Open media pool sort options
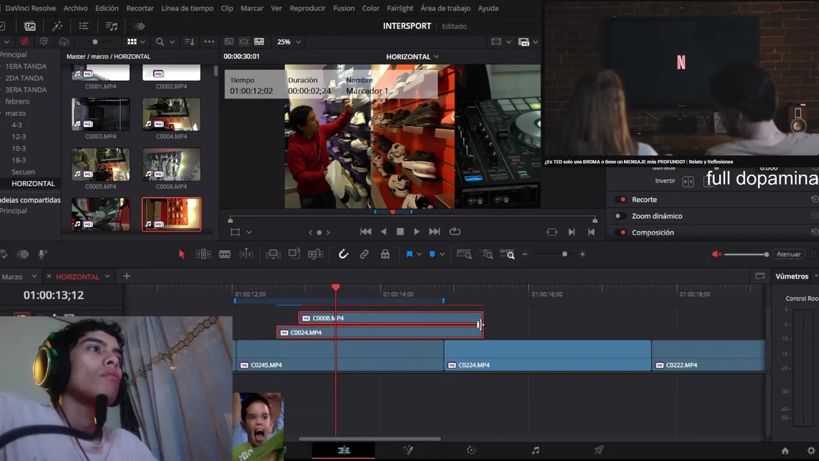The image size is (819, 461). 189,42
